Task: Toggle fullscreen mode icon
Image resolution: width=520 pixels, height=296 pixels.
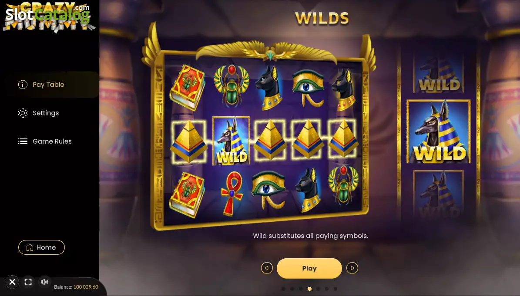Action: [x=28, y=282]
